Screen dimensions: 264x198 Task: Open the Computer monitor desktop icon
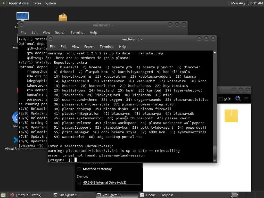[x=23, y=16]
